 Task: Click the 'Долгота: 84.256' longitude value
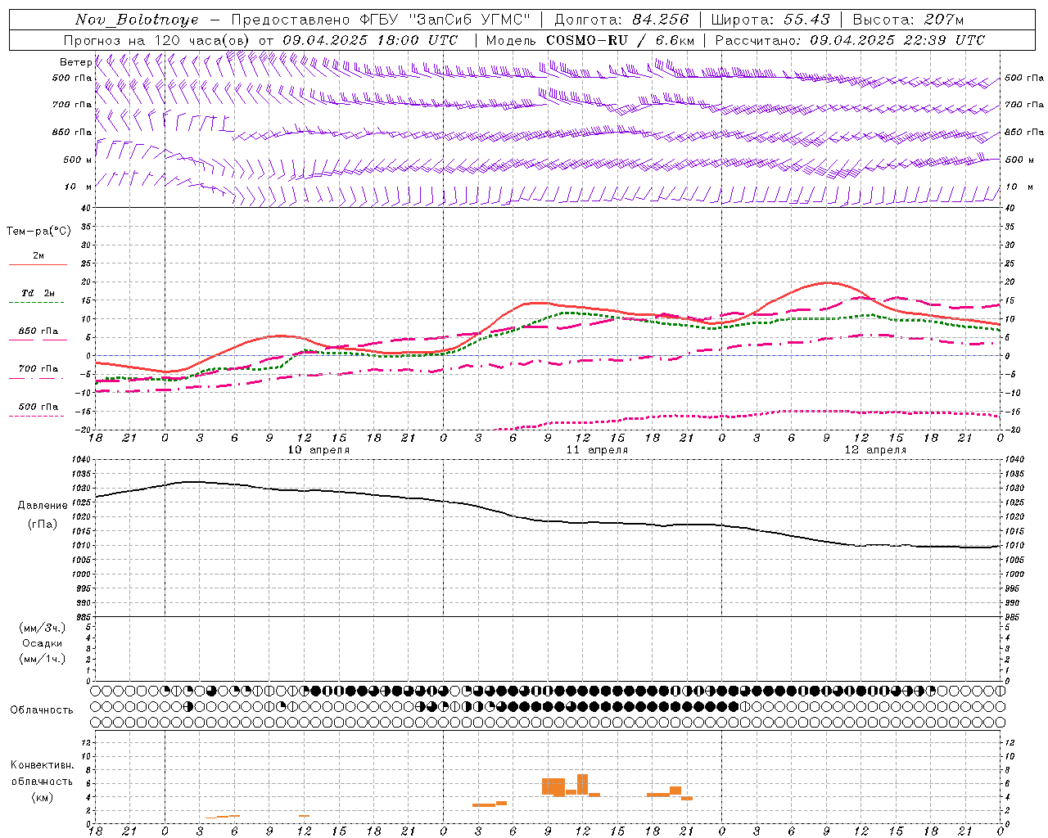click(621, 20)
